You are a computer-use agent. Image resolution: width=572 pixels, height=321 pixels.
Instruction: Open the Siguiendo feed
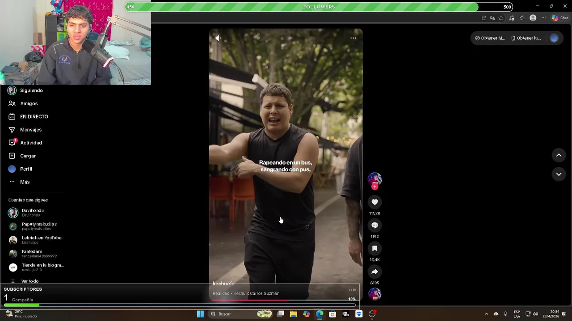pyautogui.click(x=31, y=91)
